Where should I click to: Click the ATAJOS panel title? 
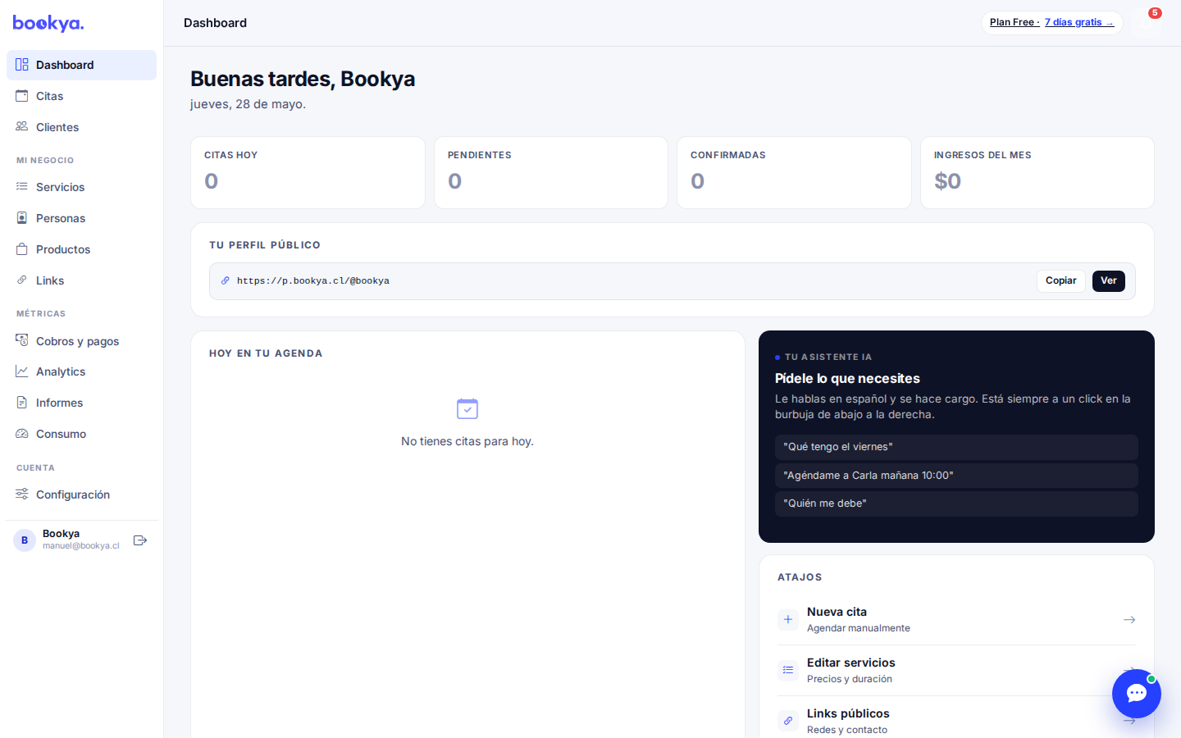(x=800, y=577)
